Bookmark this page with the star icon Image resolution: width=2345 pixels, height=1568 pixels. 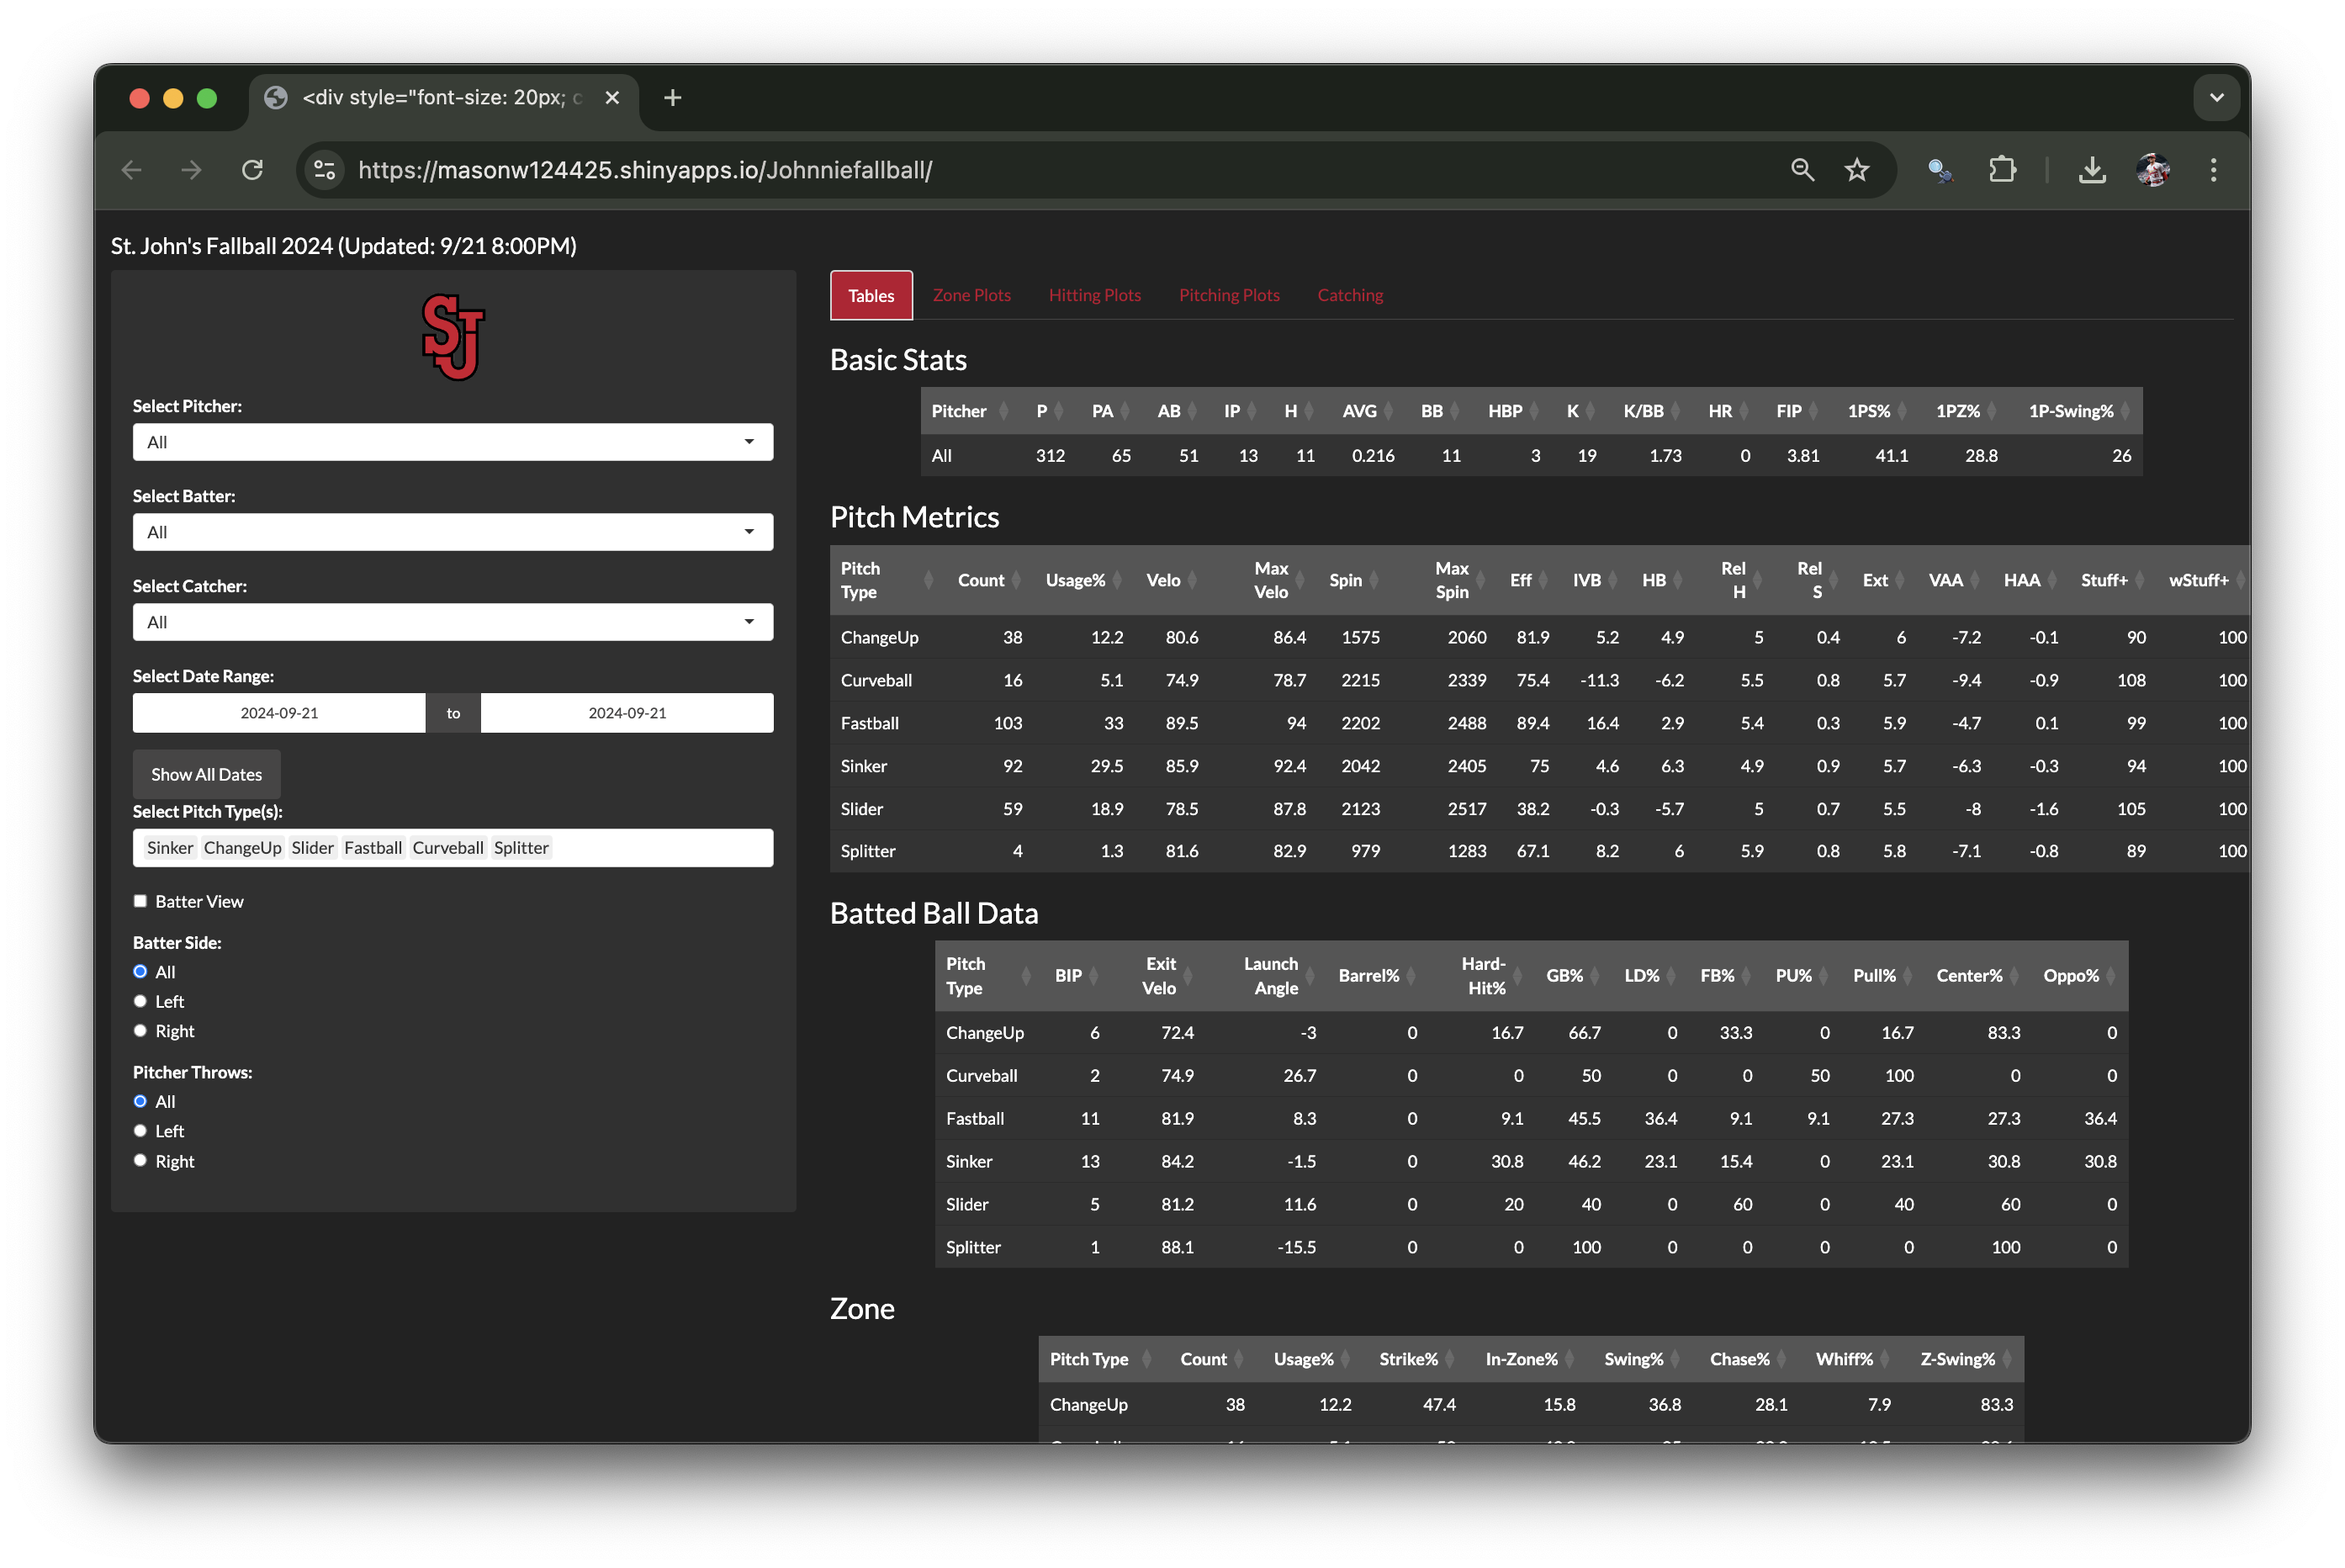click(1856, 170)
